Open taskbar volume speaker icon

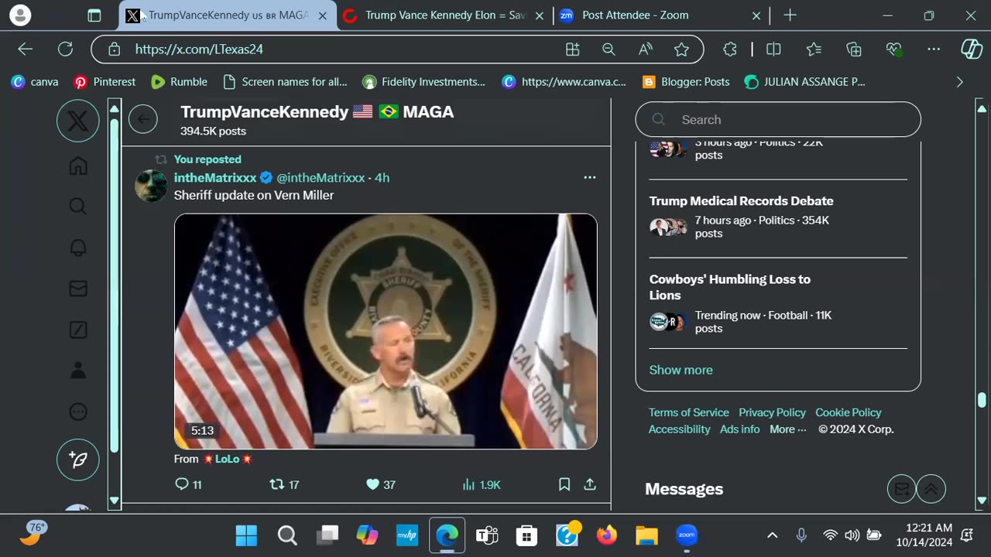[852, 535]
